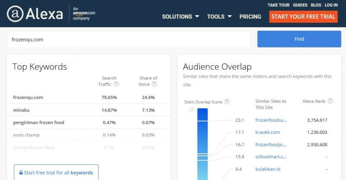Open the ssfoodmart.c... similar site link
346x180 pixels.
click(271, 157)
